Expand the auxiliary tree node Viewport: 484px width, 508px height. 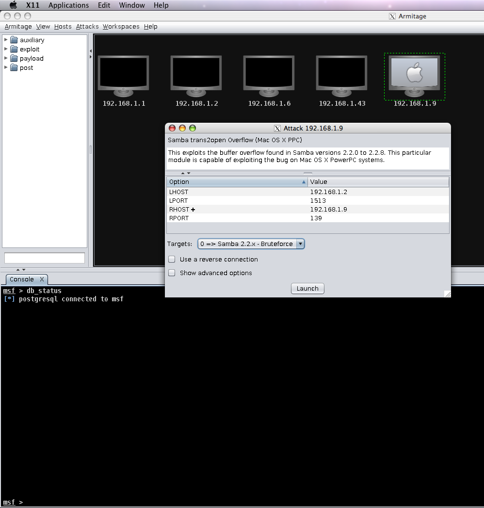pos(5,40)
